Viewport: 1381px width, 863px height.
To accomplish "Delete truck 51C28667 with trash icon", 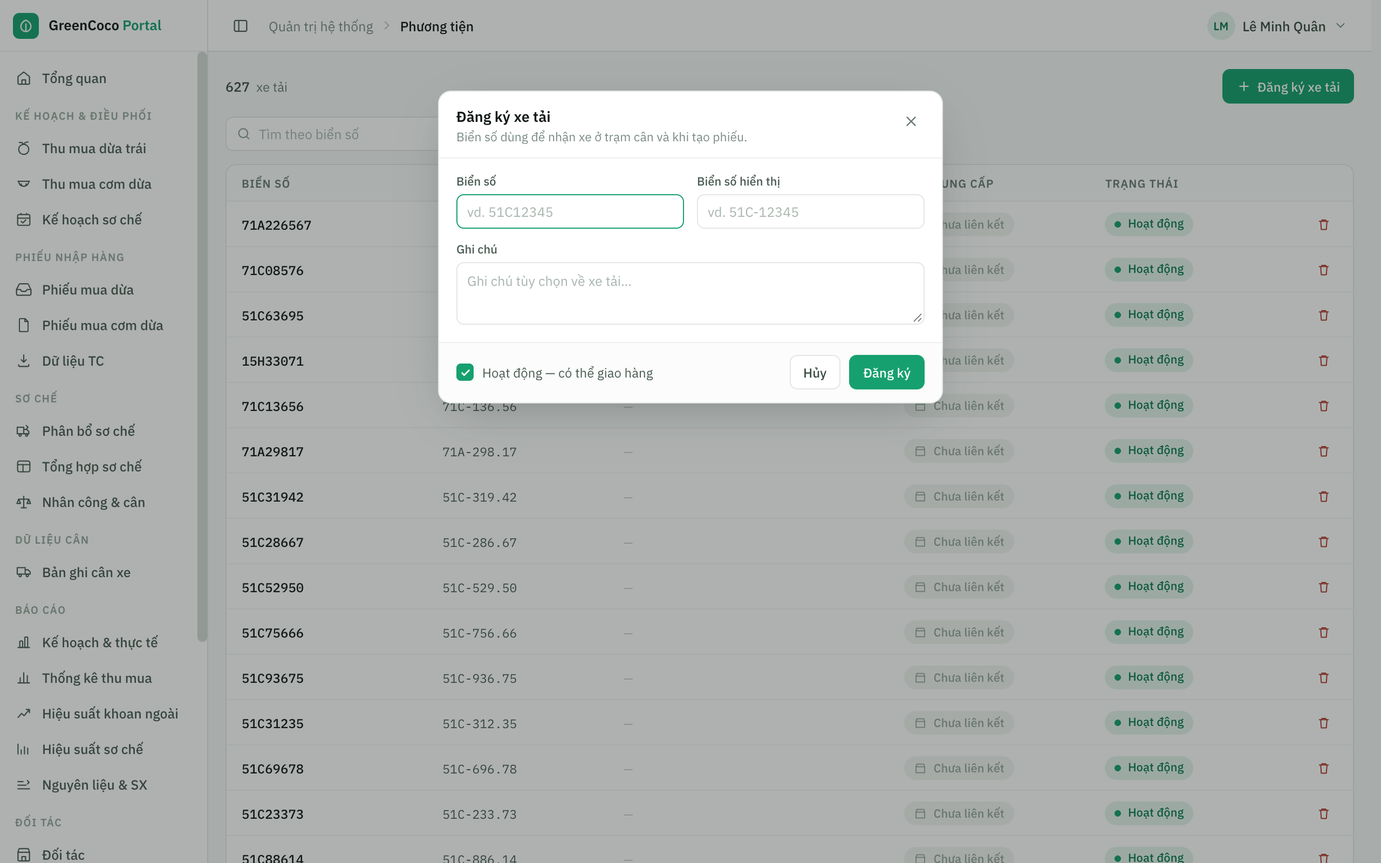I will pos(1324,542).
